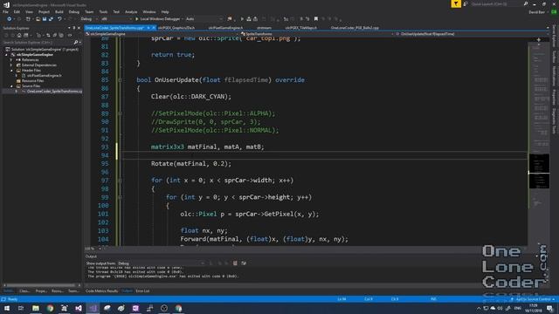Click the Save icon in the toolbar
This screenshot has height=314, width=559.
point(45,19)
